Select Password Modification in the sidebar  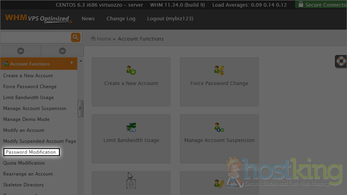tap(31, 152)
